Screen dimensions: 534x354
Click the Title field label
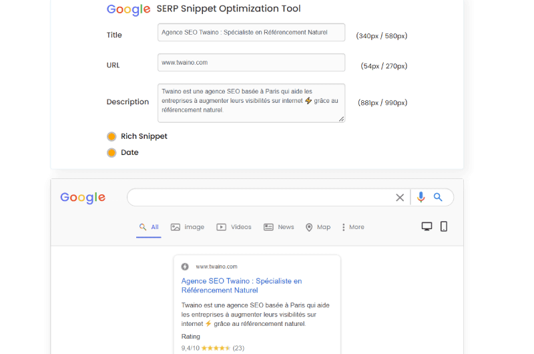click(x=114, y=35)
